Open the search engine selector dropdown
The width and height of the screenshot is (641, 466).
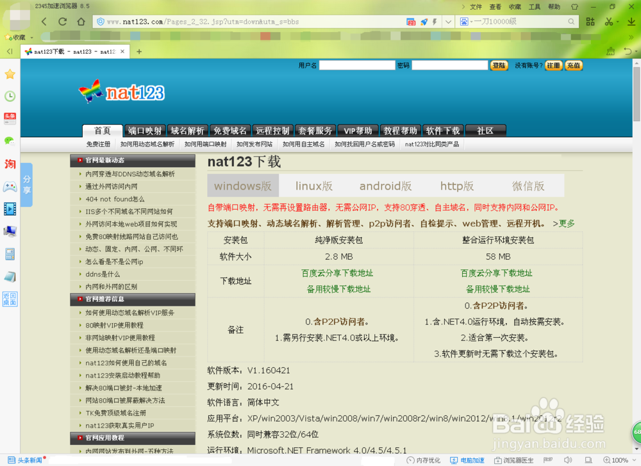(x=465, y=22)
